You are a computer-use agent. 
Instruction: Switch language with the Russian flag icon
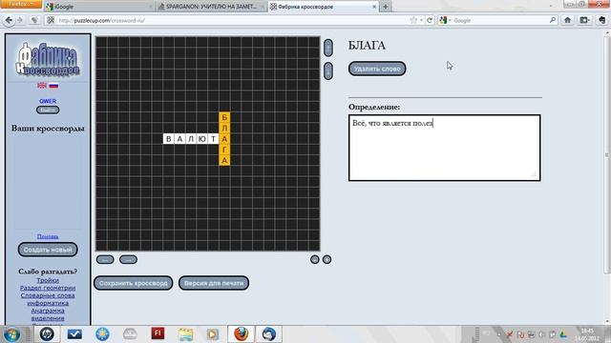(53, 85)
